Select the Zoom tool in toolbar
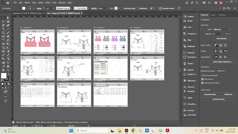Viewport: 238px width, 134px height. pyautogui.click(x=8, y=70)
